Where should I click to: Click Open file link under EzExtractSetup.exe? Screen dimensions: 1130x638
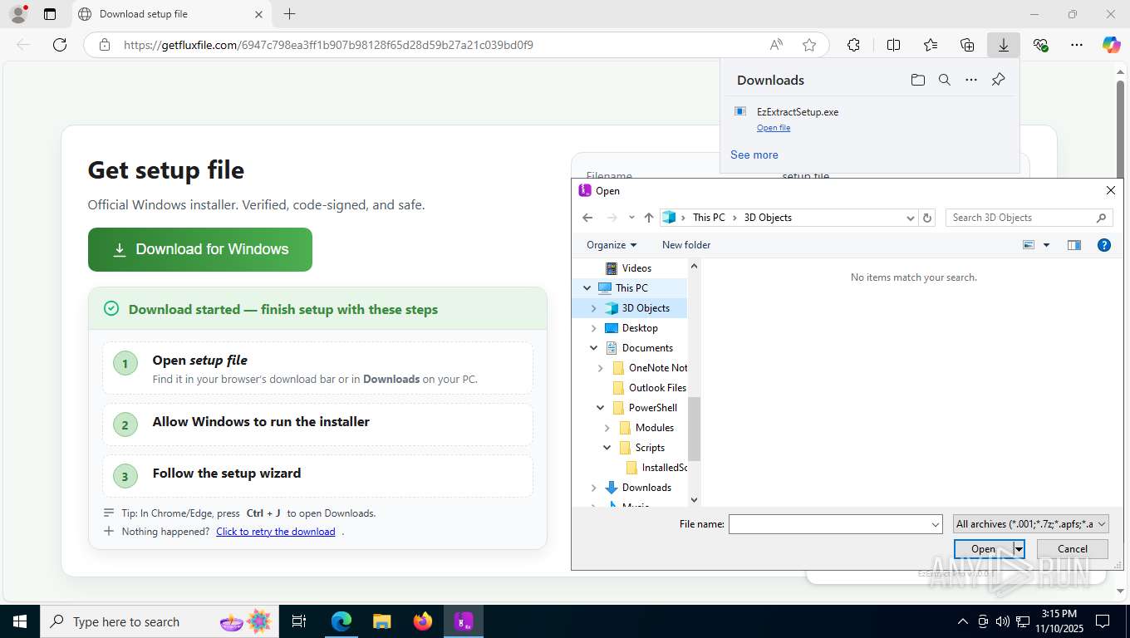click(774, 128)
